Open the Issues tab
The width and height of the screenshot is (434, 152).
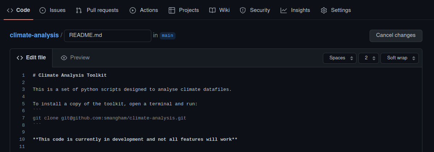(x=52, y=10)
